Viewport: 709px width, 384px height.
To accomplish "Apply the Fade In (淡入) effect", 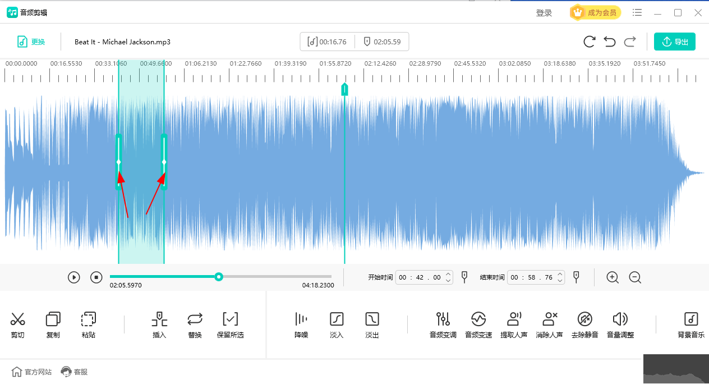I will point(337,320).
